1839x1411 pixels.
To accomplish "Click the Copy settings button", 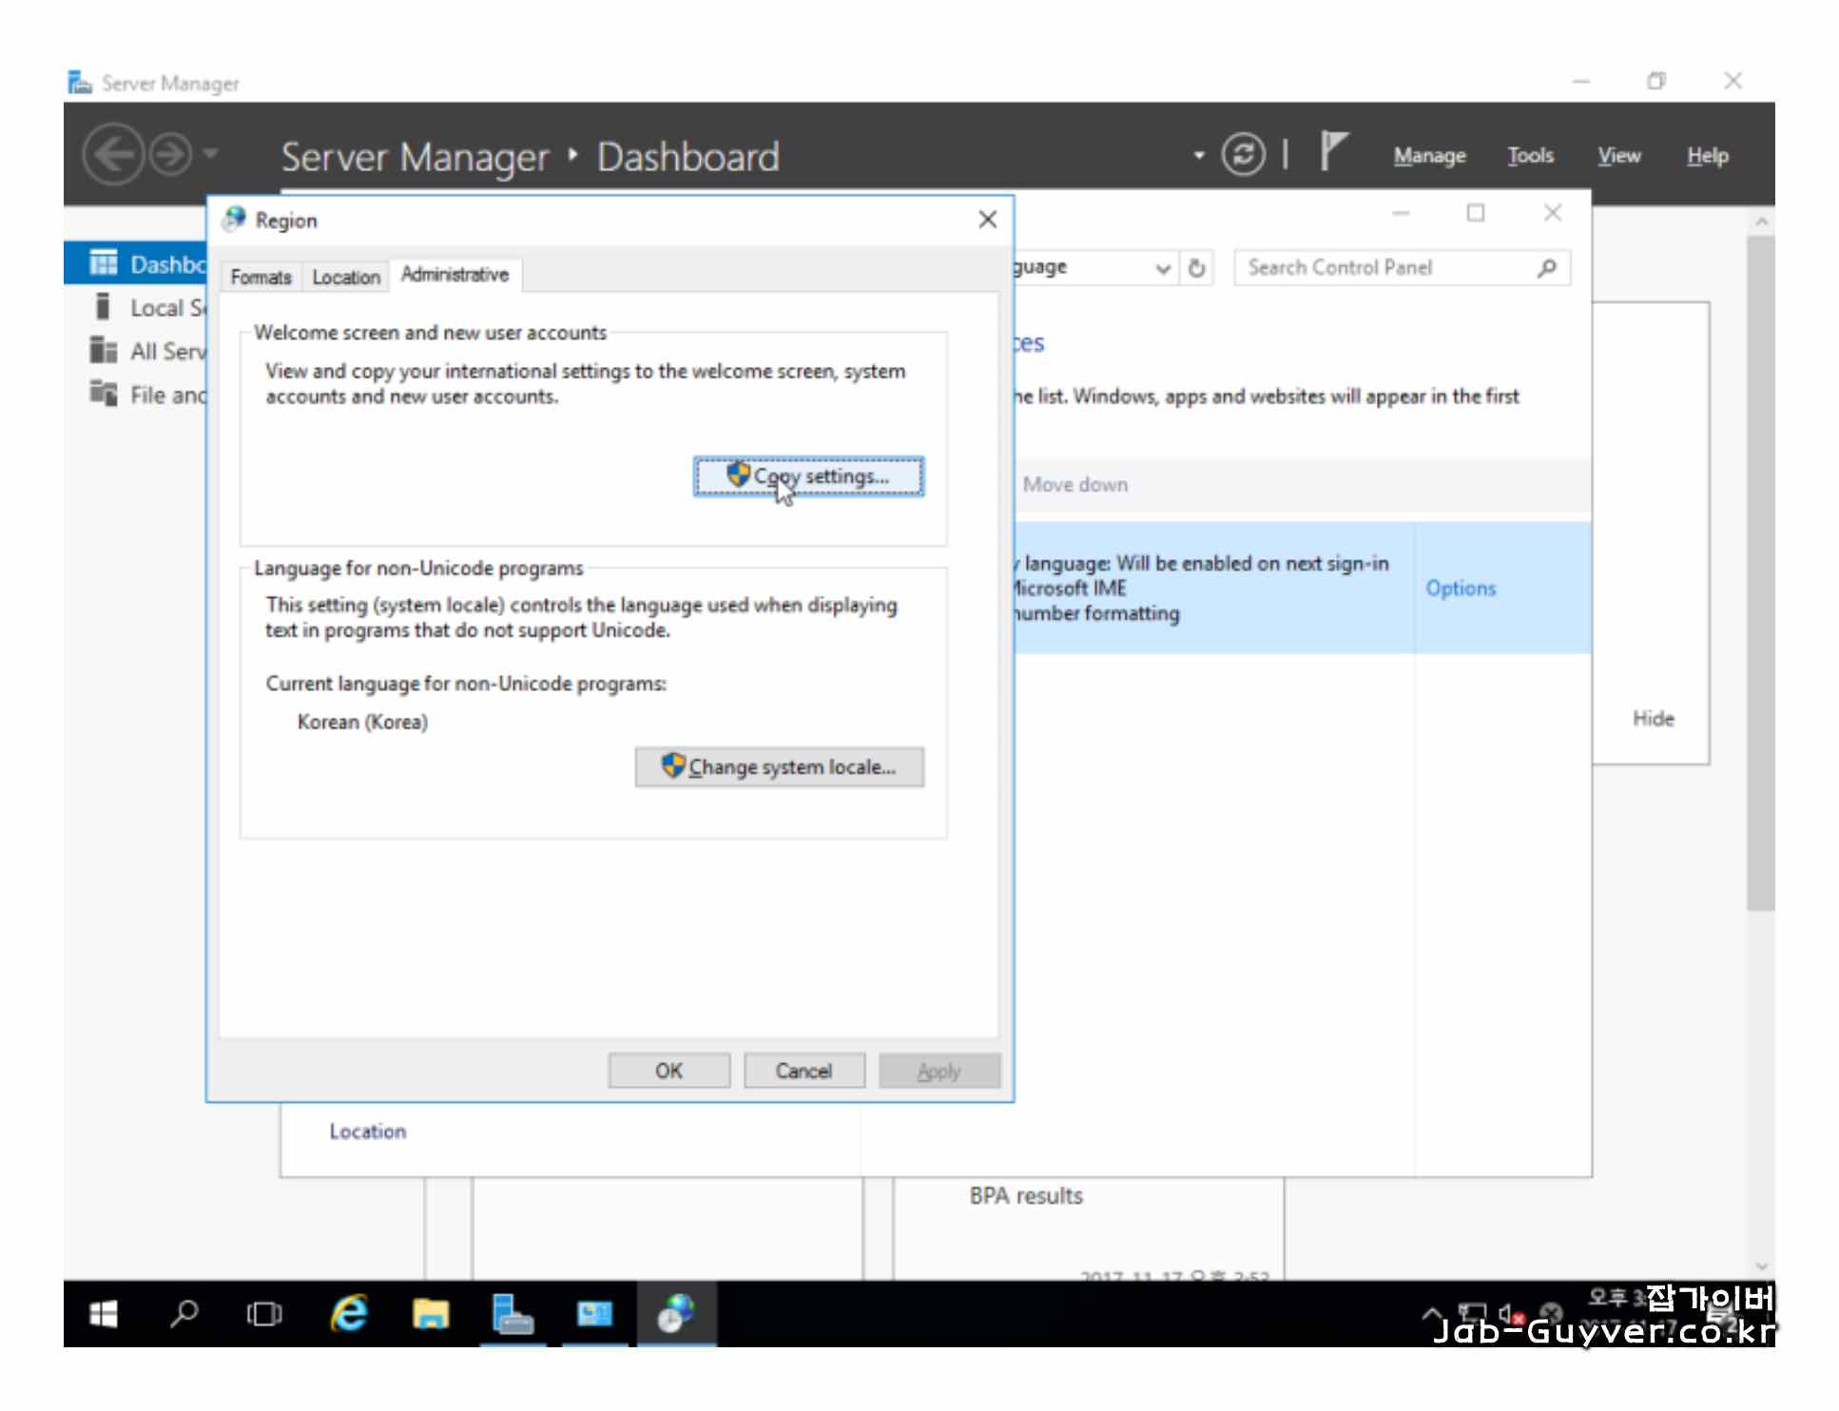I will 808,476.
